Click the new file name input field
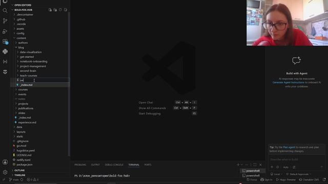This screenshot has height=184, width=328. point(45,80)
